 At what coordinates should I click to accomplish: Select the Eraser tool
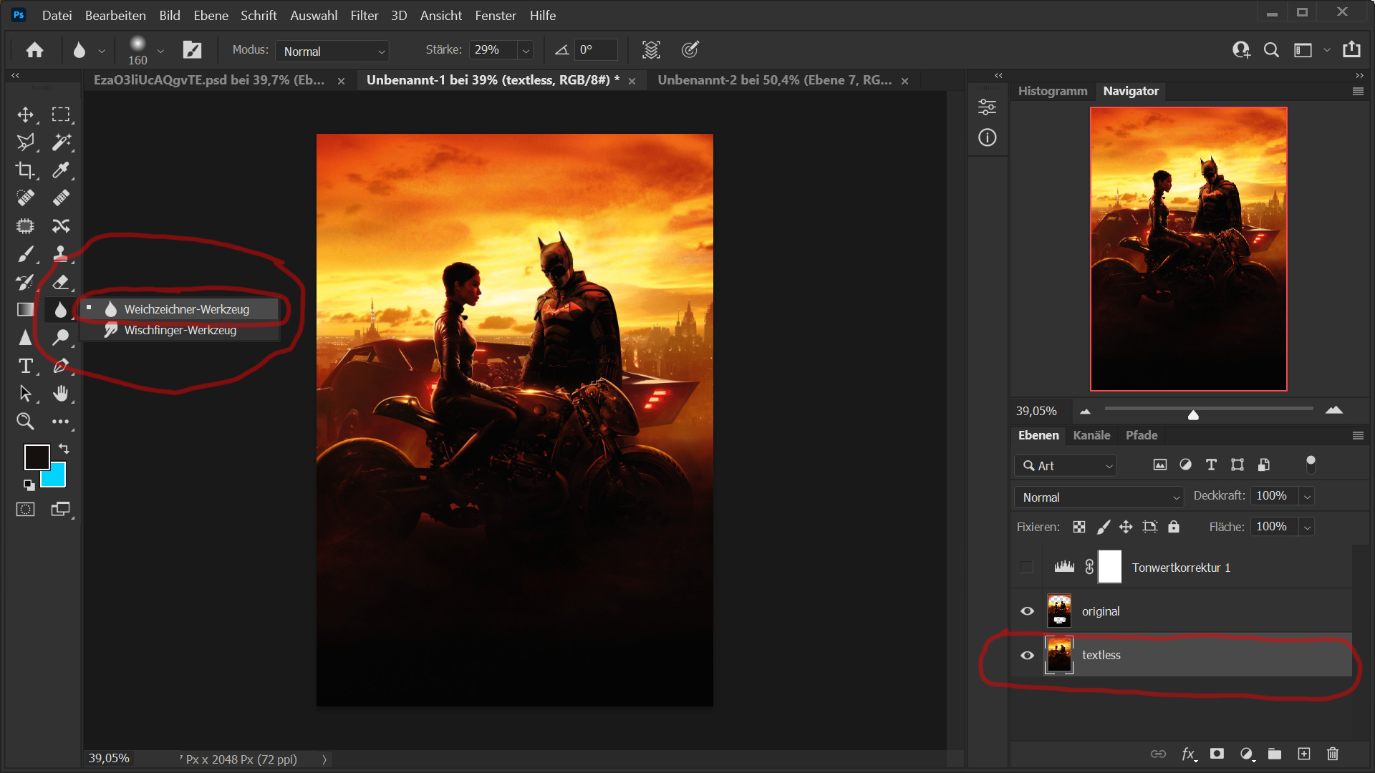click(x=61, y=282)
